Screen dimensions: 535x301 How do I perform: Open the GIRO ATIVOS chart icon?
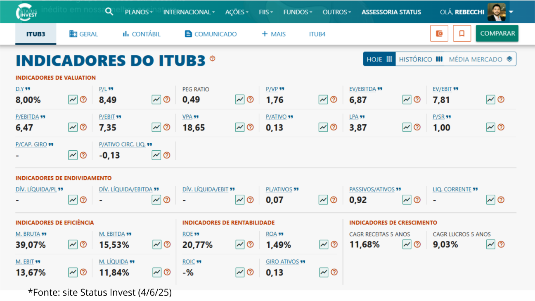324,272
